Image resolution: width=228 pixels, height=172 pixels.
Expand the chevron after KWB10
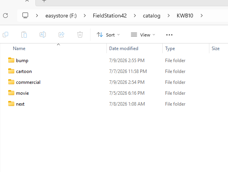click(202, 16)
